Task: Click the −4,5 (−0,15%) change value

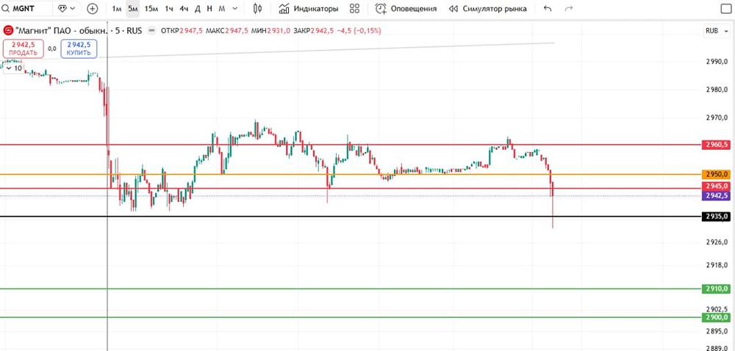Action: point(359,31)
